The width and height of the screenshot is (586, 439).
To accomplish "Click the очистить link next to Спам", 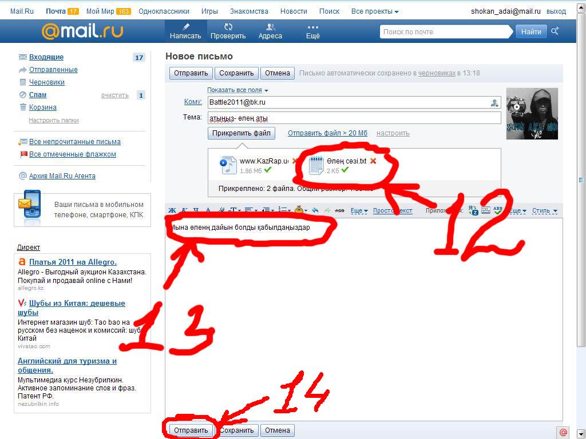I will tap(114, 95).
